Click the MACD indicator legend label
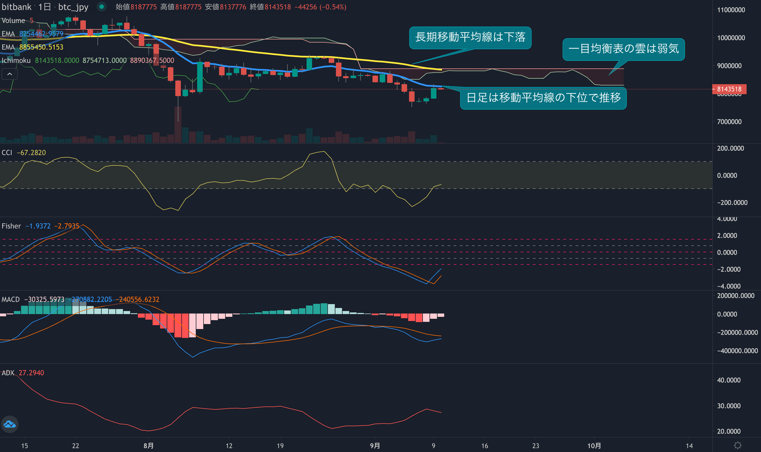Screen dimensions: 761x452 11,299
